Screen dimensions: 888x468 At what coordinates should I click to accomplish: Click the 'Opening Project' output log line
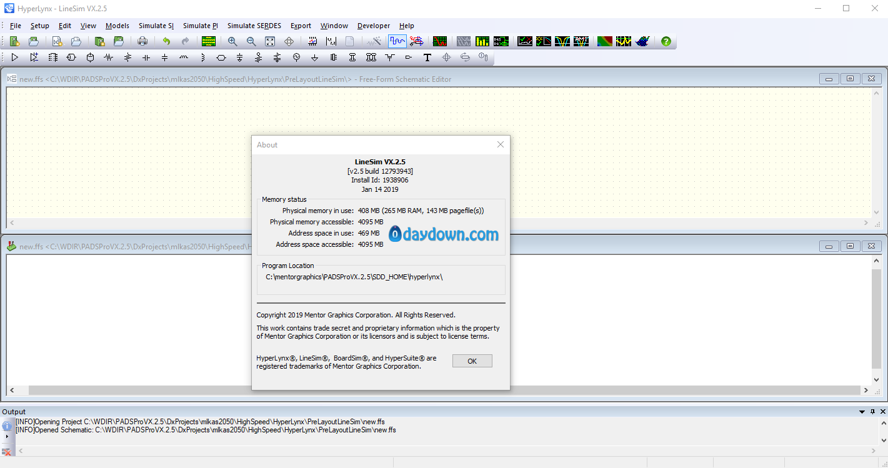200,422
